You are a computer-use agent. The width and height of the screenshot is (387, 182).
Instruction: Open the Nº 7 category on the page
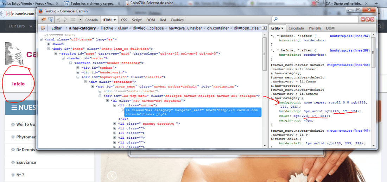tap(20, 175)
